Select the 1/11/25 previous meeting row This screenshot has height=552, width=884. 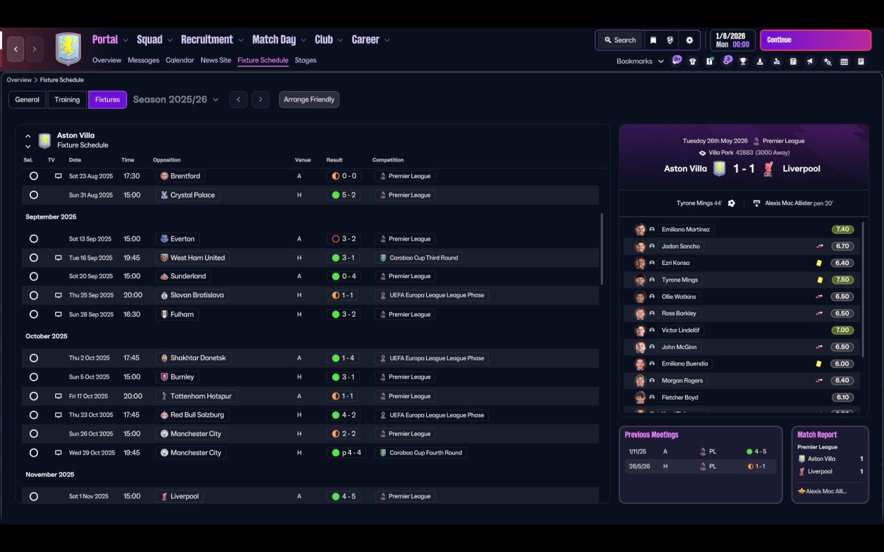point(700,451)
